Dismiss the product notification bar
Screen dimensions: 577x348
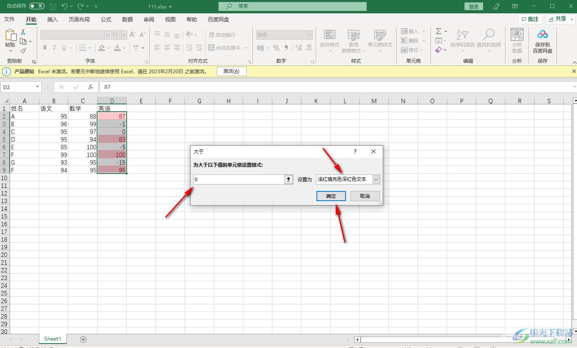[x=574, y=71]
